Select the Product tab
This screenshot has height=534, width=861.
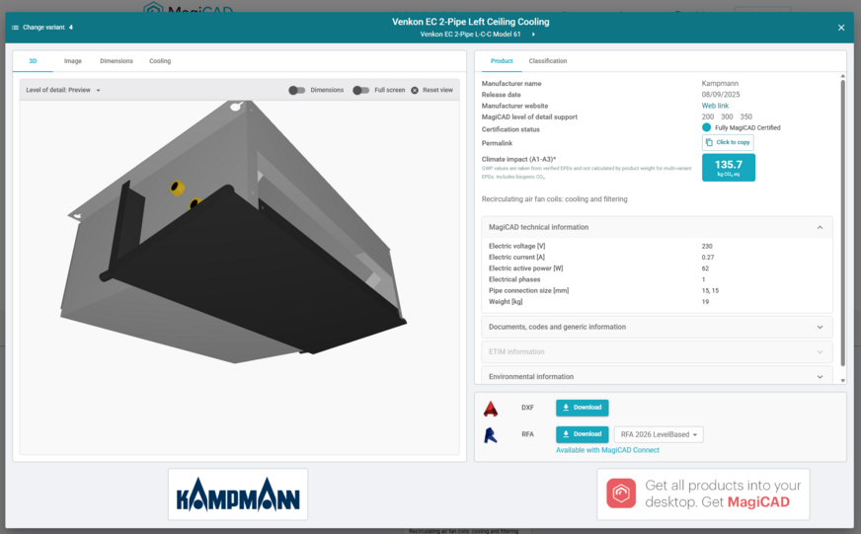pyautogui.click(x=502, y=61)
